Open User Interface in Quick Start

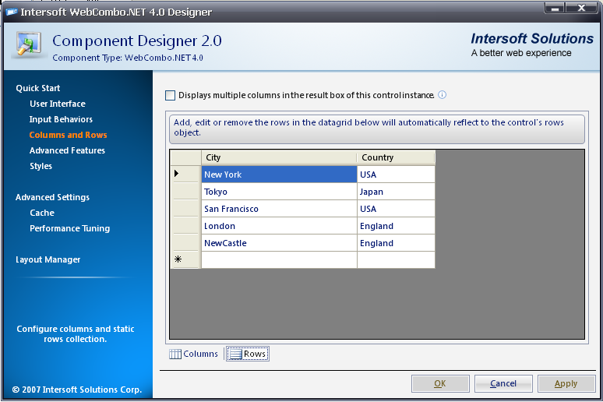[x=58, y=104]
